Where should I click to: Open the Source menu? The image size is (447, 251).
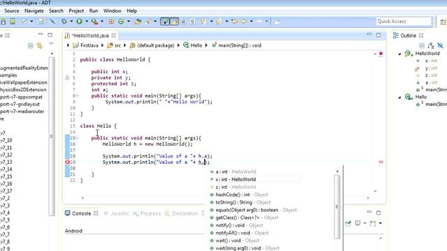click(x=12, y=11)
